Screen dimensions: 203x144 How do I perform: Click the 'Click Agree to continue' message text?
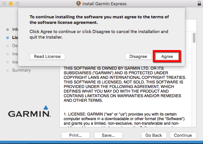tap(99, 34)
